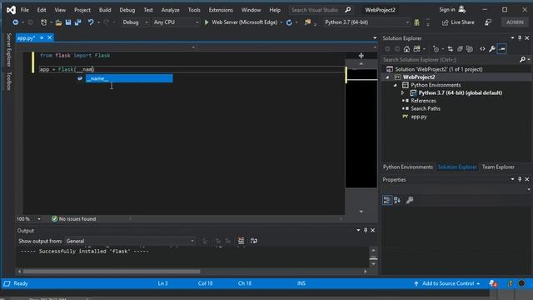Select __name__ autocomplete suggestion

(129, 78)
